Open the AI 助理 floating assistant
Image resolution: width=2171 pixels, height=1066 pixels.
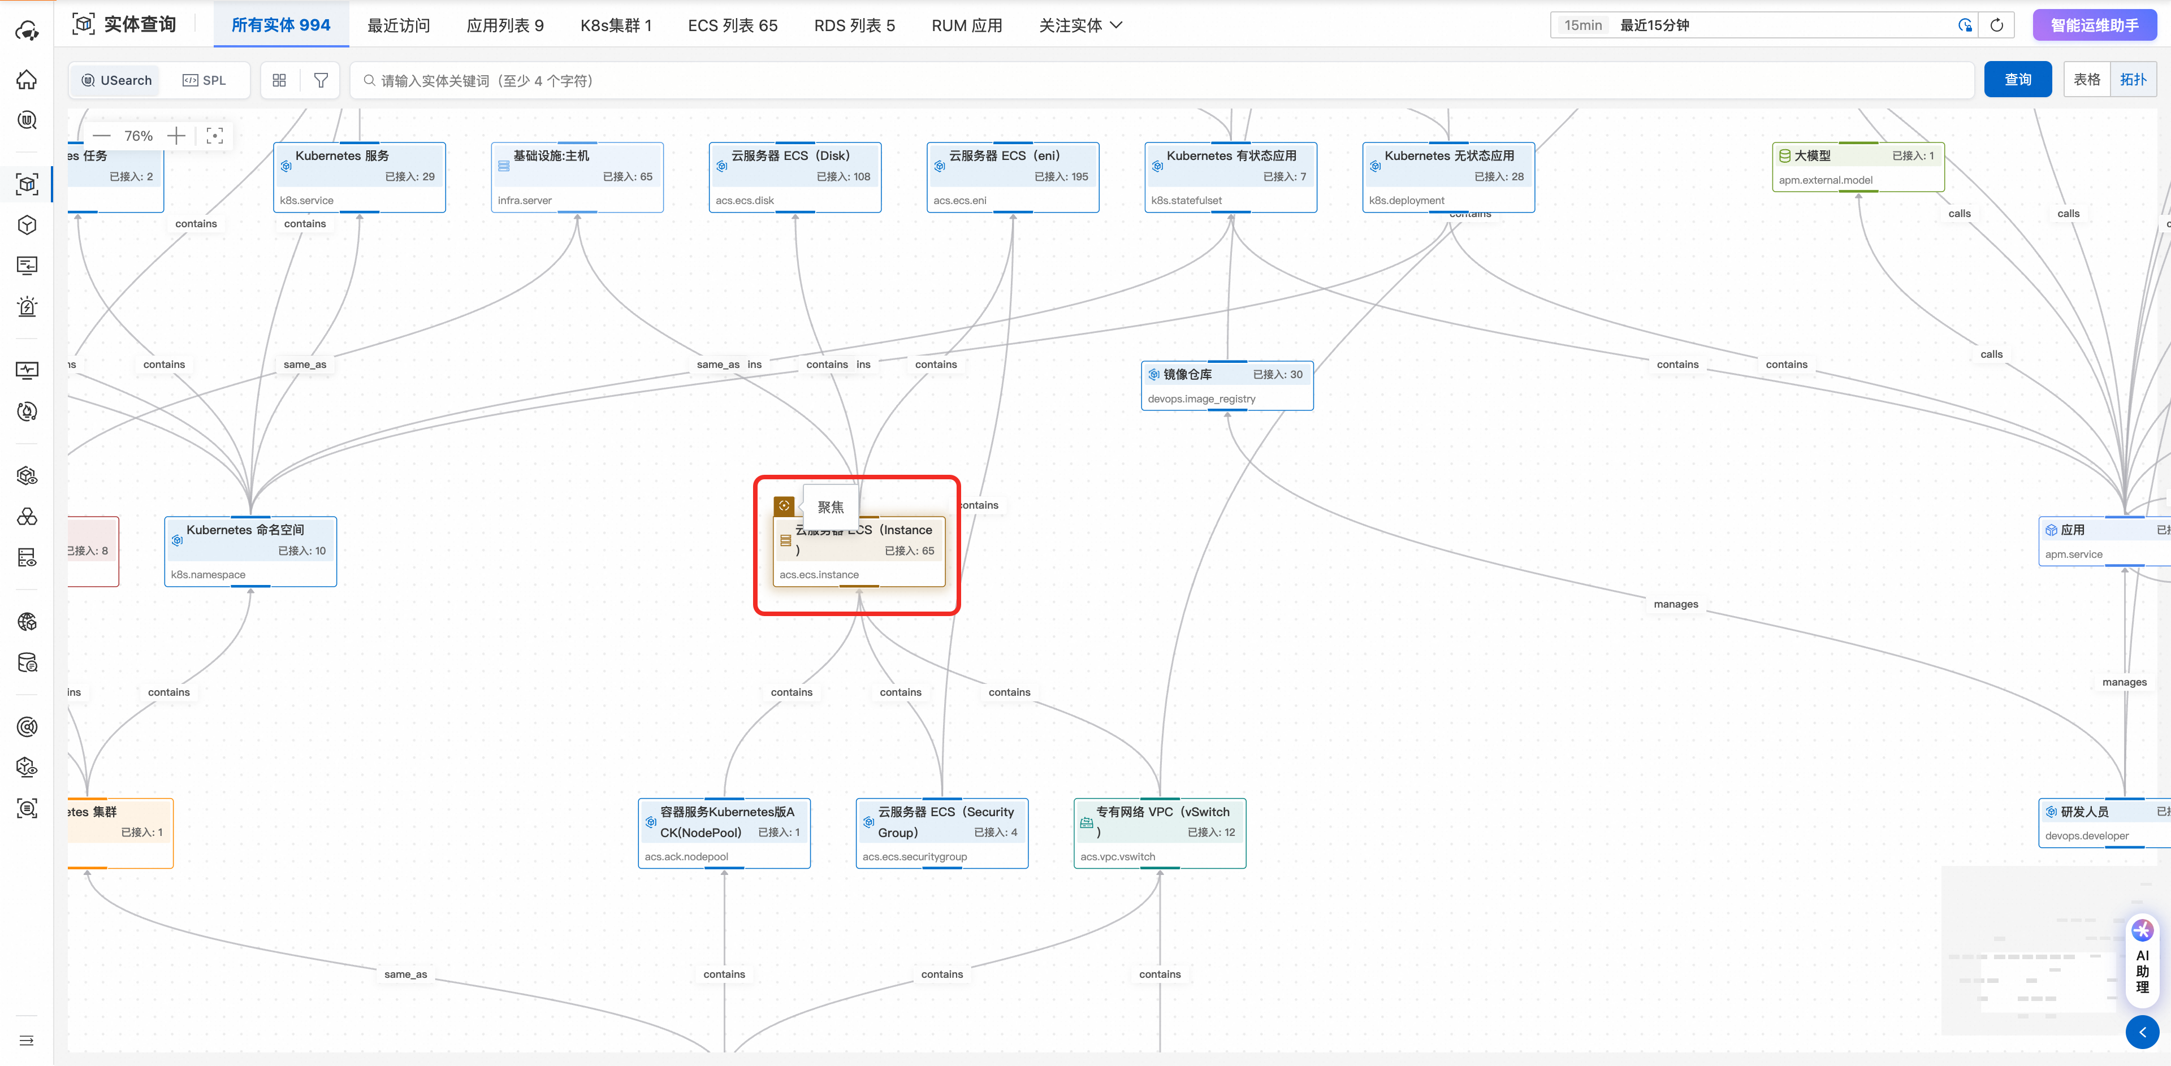click(x=2142, y=960)
